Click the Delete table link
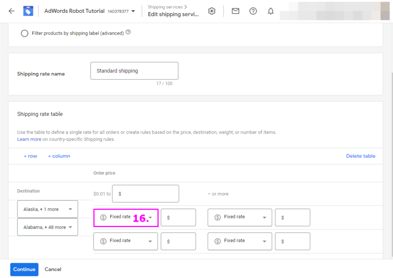The width and height of the screenshot is (393, 278). [x=360, y=156]
